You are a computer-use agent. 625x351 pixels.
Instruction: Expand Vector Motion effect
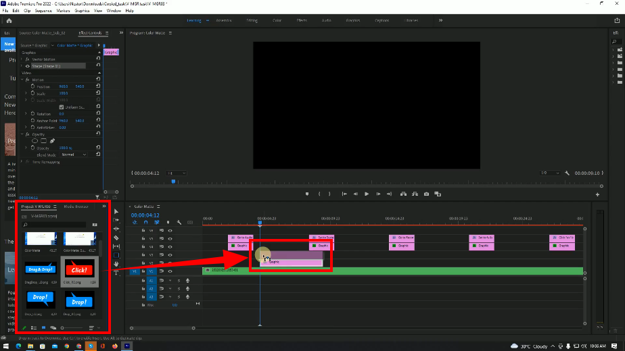click(22, 59)
